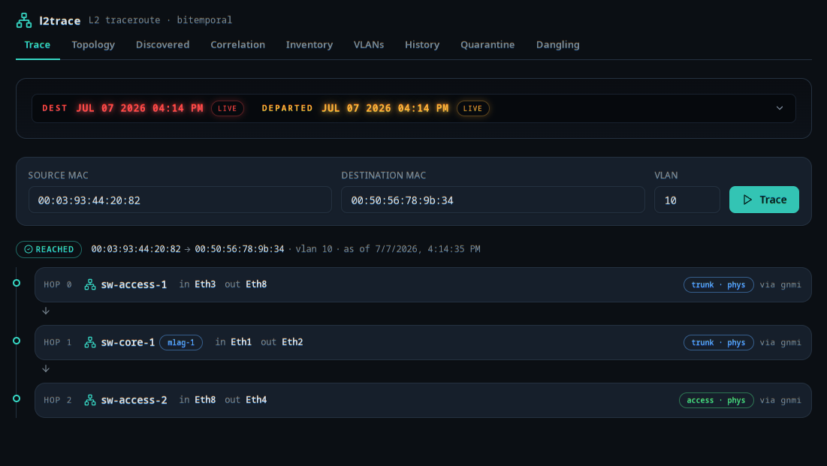Screen dimensions: 827x466
Task: Click the switch icon beside sw-access-1
Action: coord(90,284)
